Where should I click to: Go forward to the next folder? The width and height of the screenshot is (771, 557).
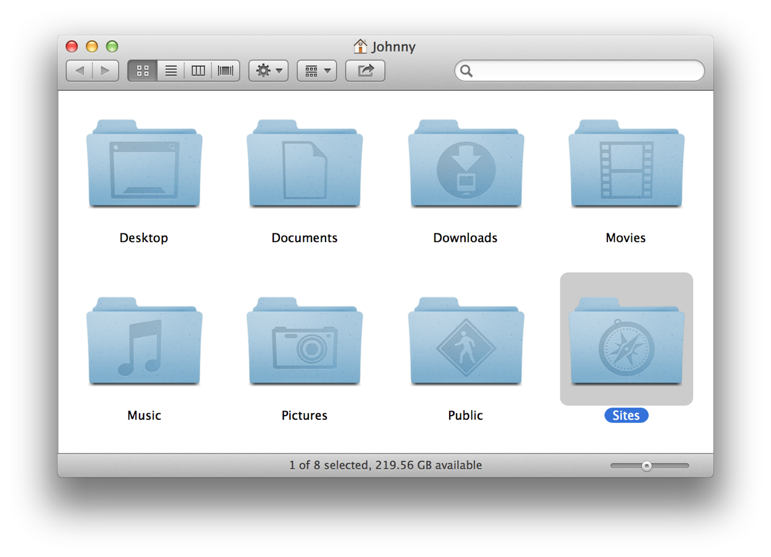(105, 70)
